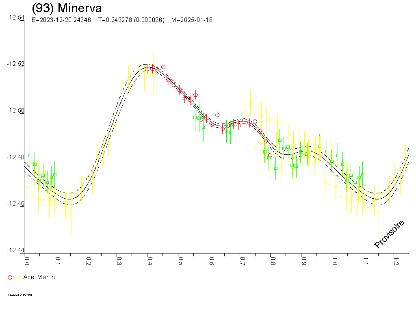This screenshot has height=312, width=416.
Task: Click the 0.8 x-axis phase label
Action: point(272,260)
